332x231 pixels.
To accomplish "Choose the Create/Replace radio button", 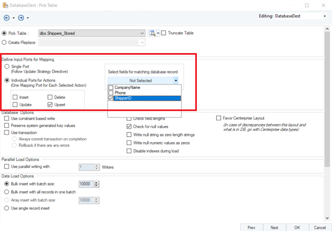I will pos(5,41).
